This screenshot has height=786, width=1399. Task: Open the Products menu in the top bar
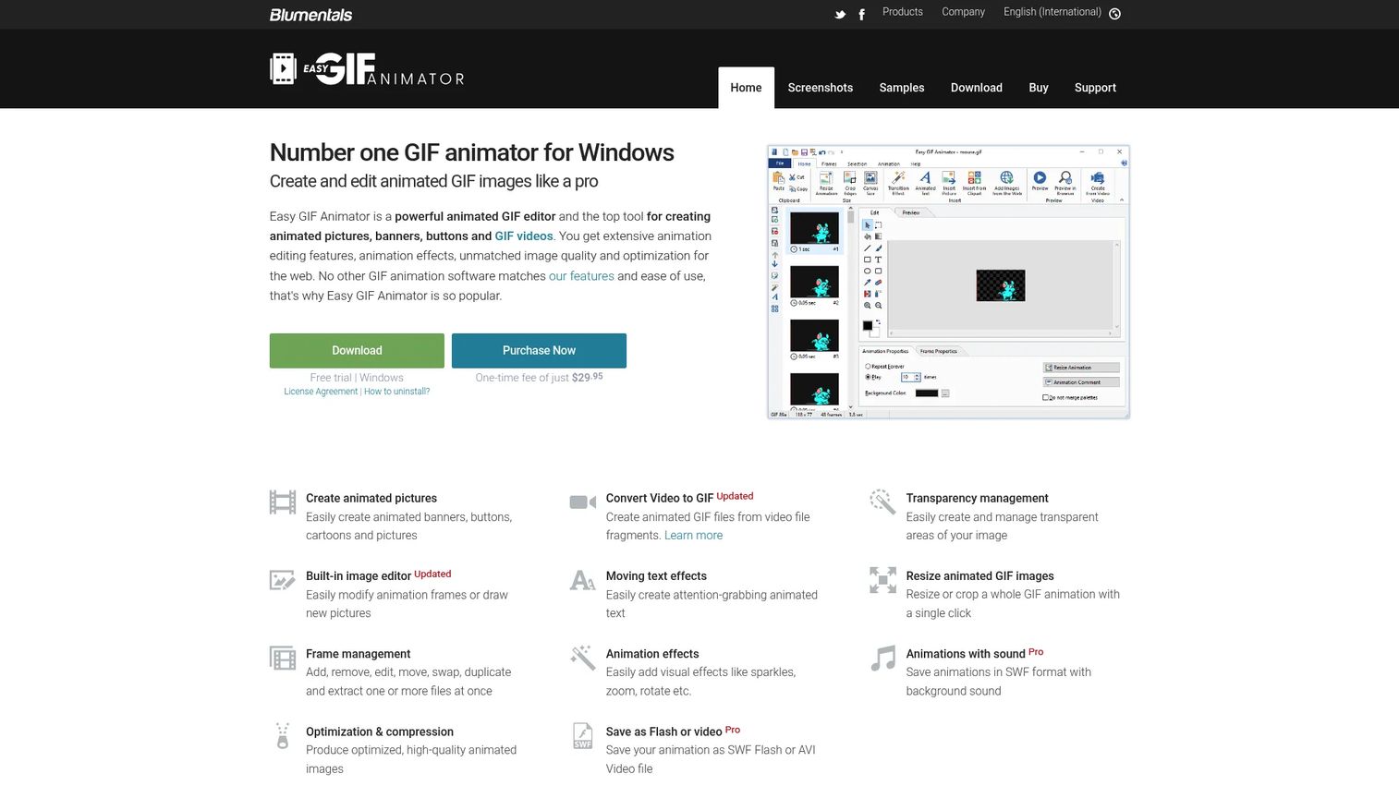[903, 12]
